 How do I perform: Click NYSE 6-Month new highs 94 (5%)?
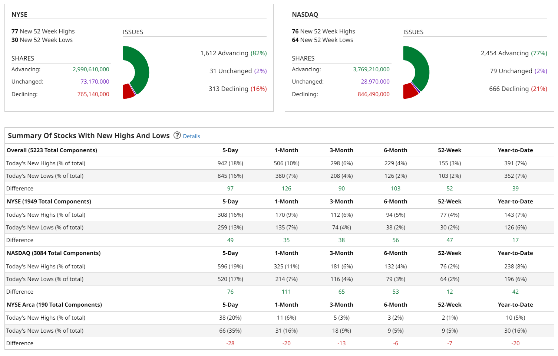coord(396,215)
